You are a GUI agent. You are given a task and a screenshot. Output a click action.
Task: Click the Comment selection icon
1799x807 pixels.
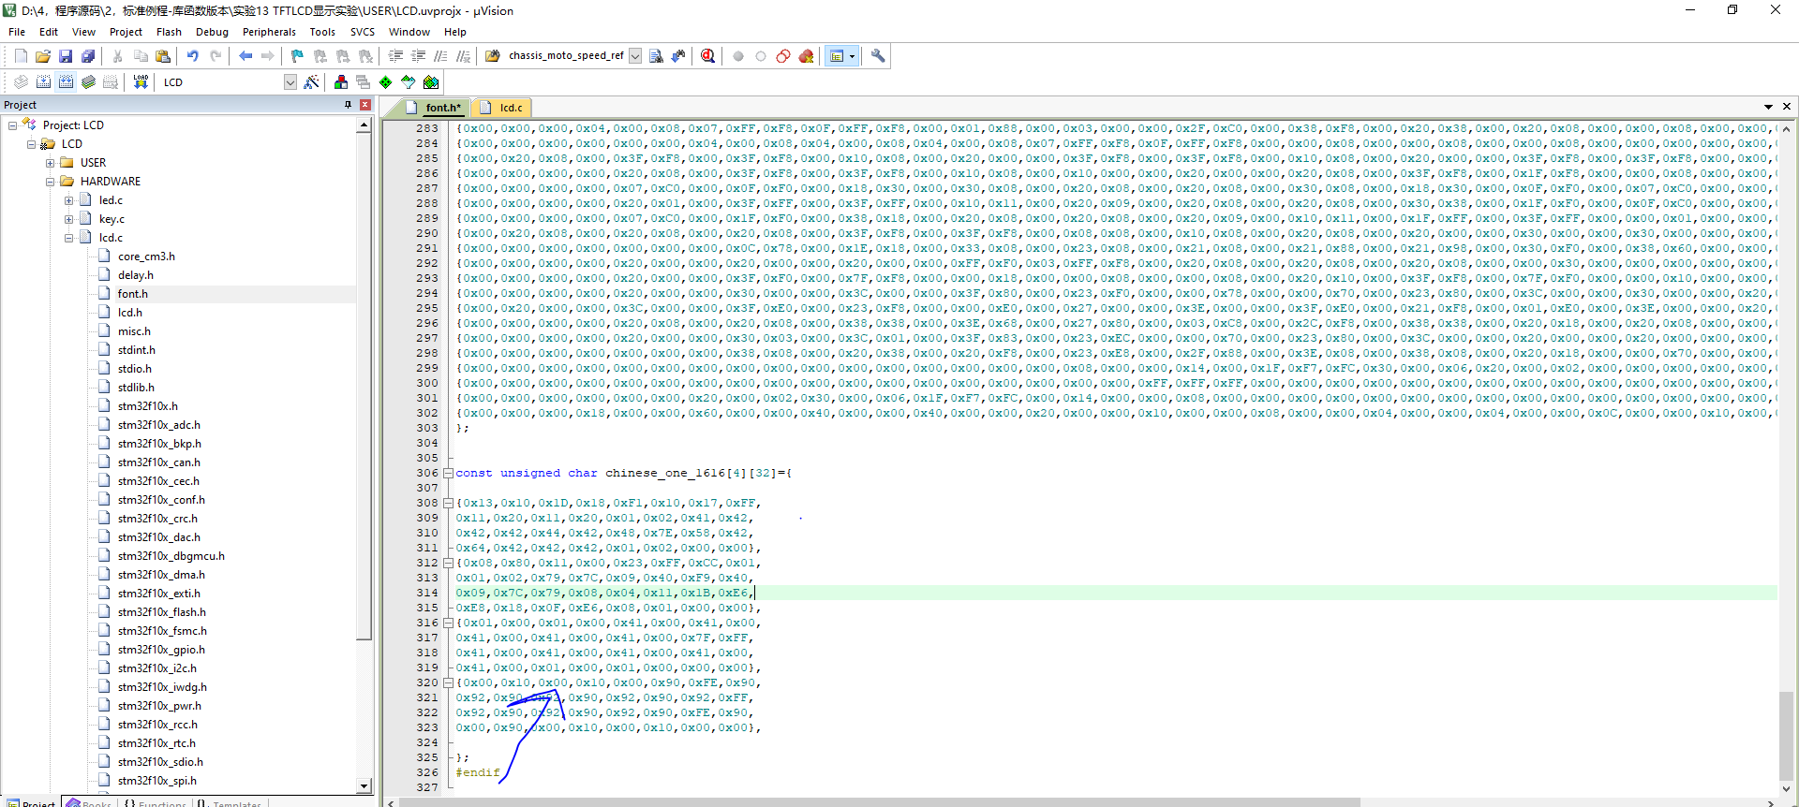[440, 56]
